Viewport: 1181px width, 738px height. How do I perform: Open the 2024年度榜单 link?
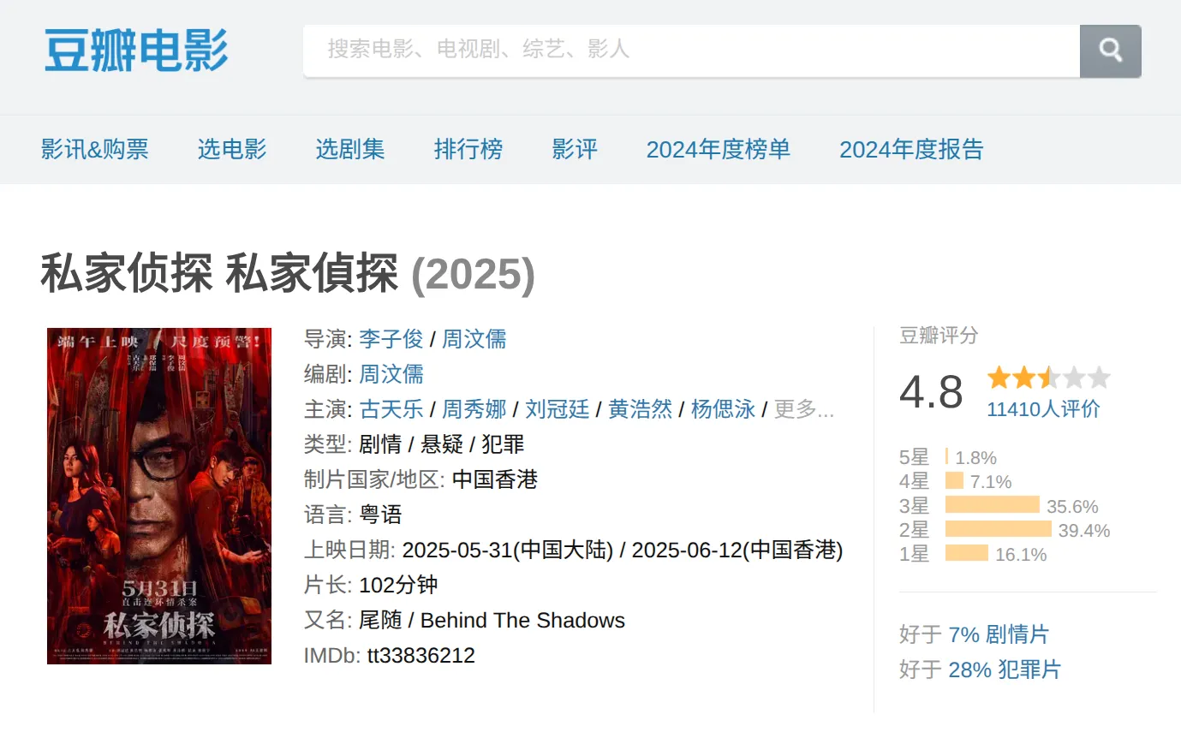pos(718,149)
